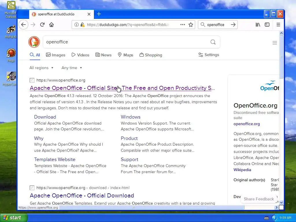Close the openoffice at DuckDuckGo tab
Image resolution: width=296 pixels, height=222 pixels.
[x=89, y=14]
